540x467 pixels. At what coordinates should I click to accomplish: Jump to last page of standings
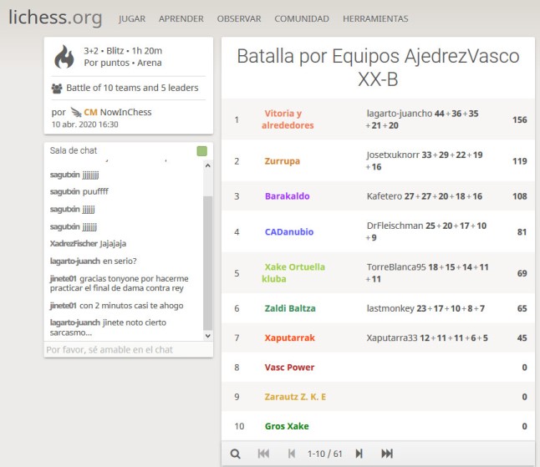coord(387,454)
